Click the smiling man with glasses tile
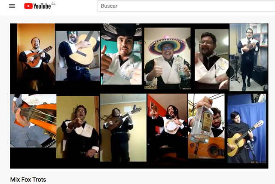Image resolution: width=275 pixels, height=184 pixels. 211,56
